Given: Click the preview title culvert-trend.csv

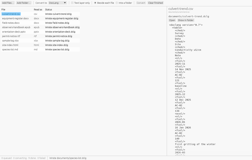Looking at the screenshot, I should click(x=181, y=9).
